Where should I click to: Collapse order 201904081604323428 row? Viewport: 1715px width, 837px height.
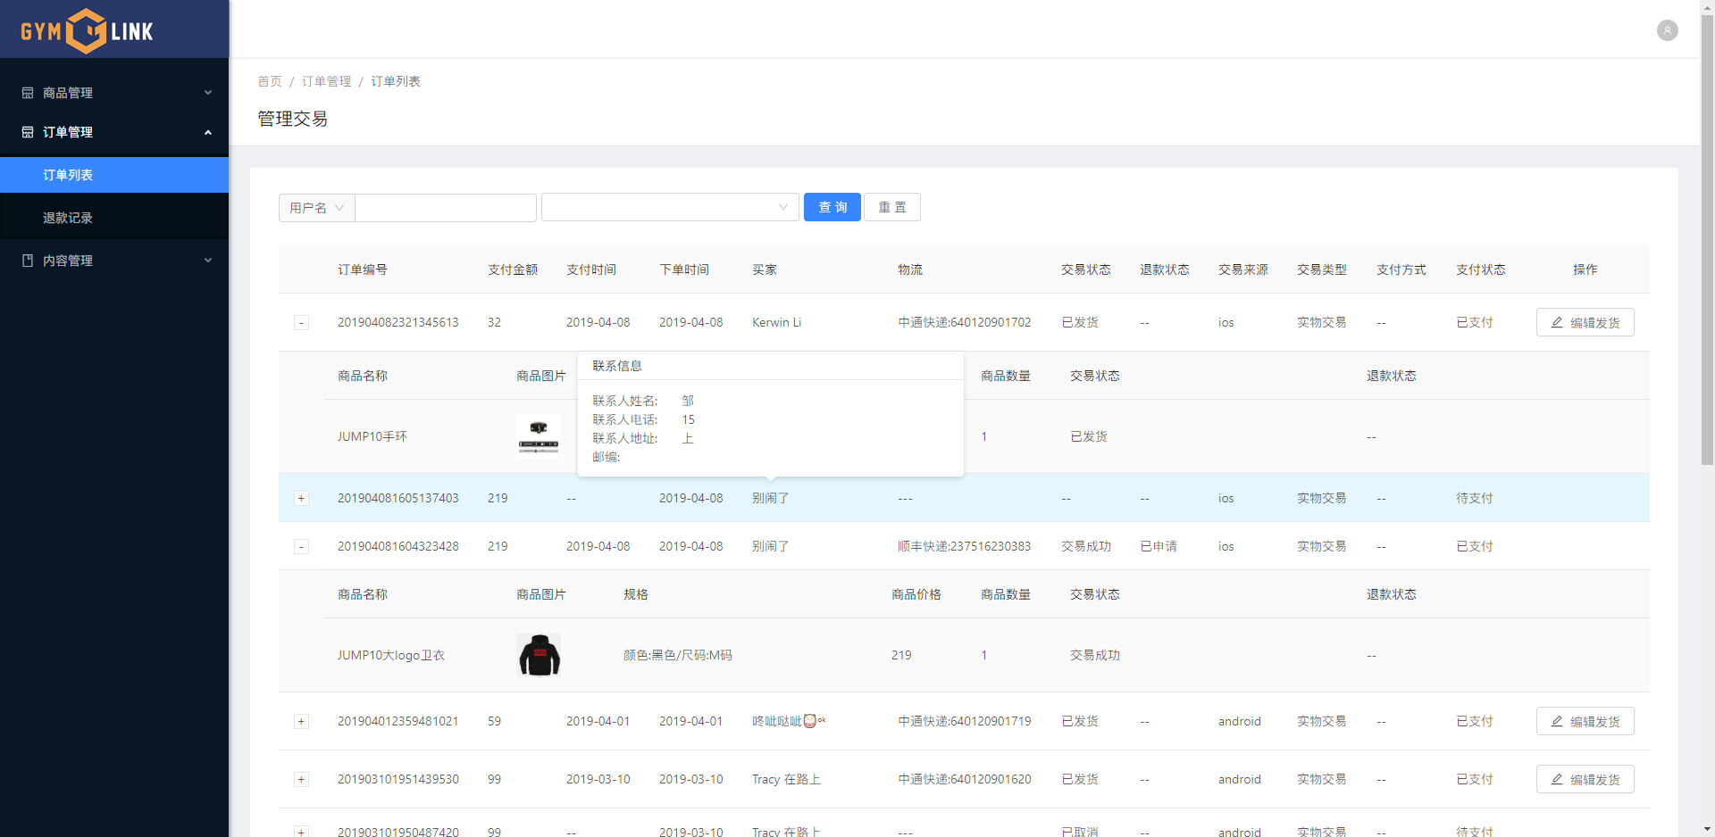point(301,547)
